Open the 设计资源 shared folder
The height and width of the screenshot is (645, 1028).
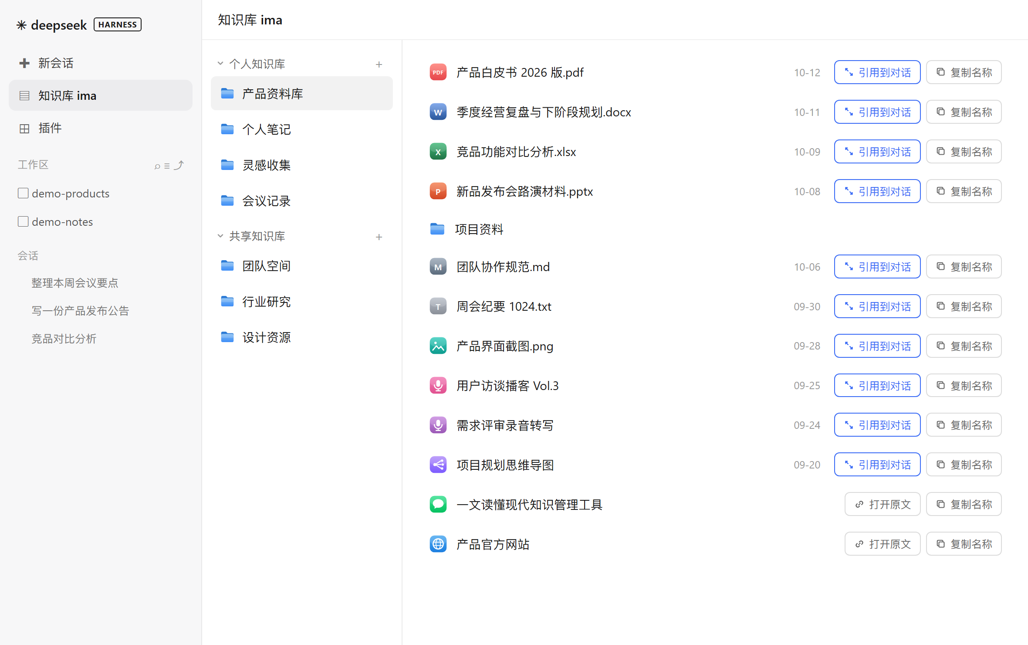(x=301, y=337)
